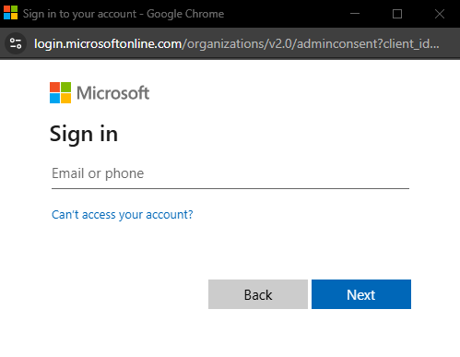Click the green square of the Microsoft logo
460x357 pixels.
pyautogui.click(x=65, y=87)
